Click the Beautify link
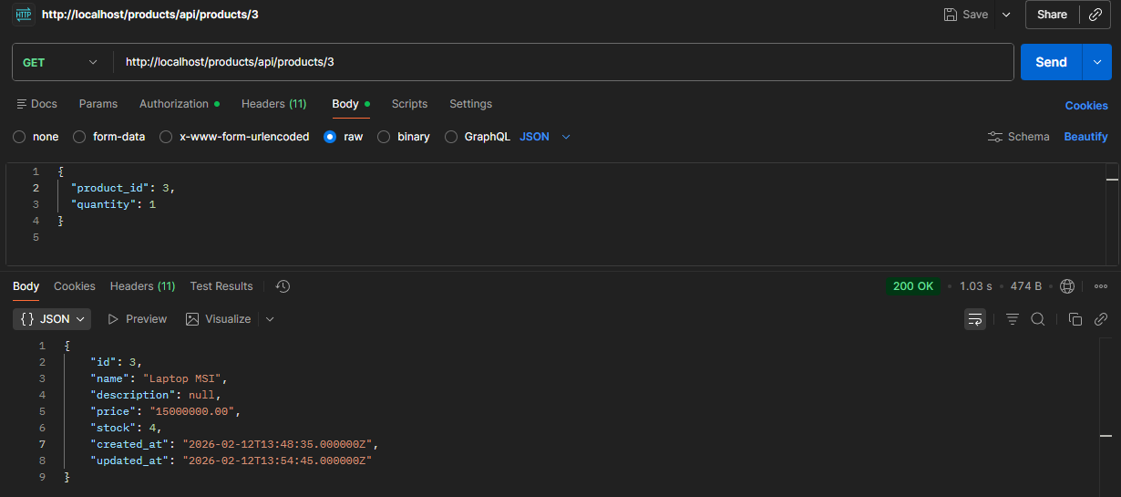 tap(1085, 137)
